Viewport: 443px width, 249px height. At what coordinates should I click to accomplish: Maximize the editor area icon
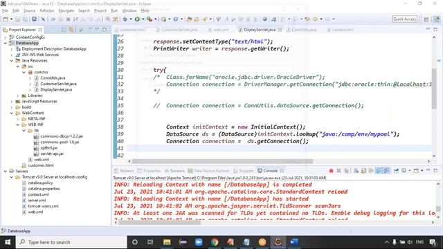click(x=435, y=29)
